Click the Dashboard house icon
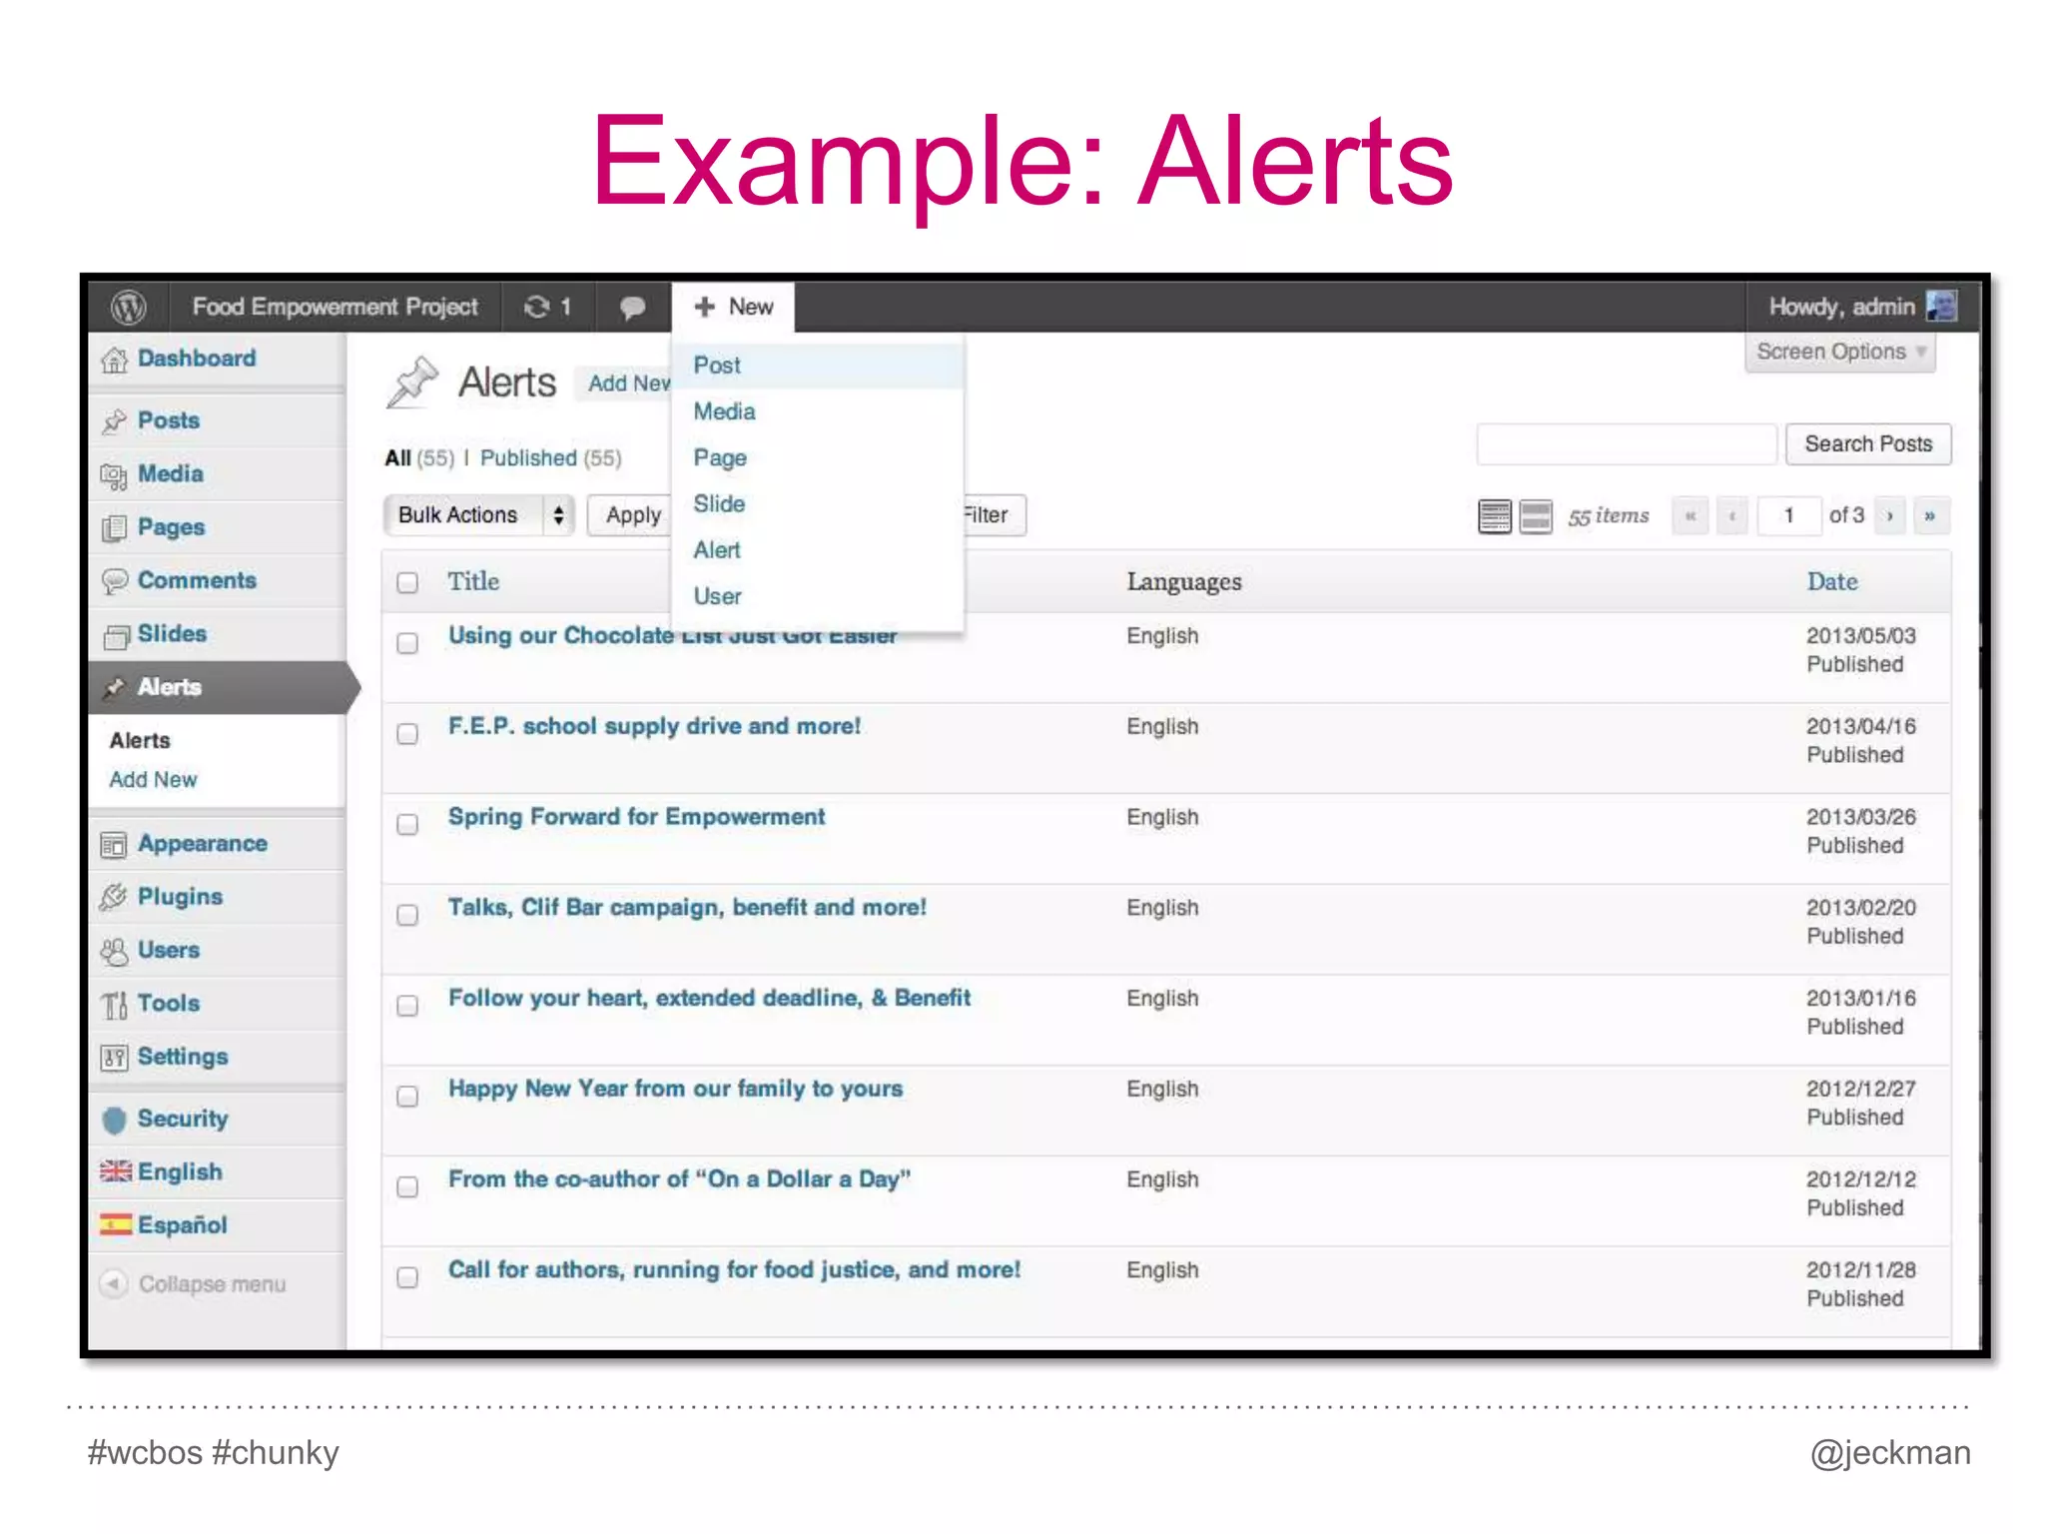 115,360
